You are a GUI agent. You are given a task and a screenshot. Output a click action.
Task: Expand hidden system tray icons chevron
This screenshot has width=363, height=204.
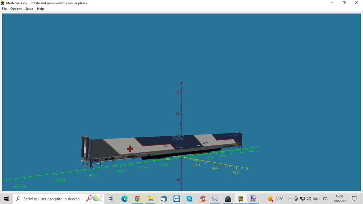click(x=289, y=199)
